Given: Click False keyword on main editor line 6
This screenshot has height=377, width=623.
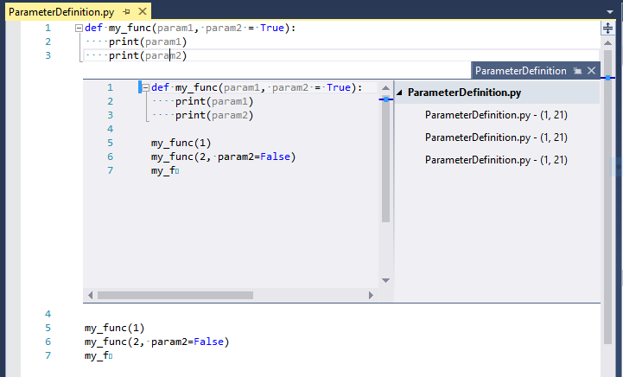Looking at the screenshot, I should tap(208, 342).
